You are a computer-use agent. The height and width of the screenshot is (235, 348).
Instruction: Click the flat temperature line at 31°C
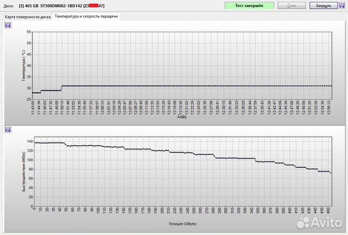click(193, 86)
